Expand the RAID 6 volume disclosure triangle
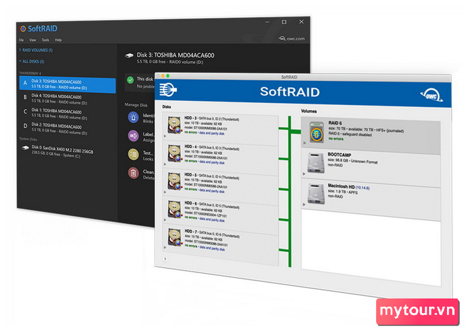Screen dimensions: 465x333 (304, 143)
